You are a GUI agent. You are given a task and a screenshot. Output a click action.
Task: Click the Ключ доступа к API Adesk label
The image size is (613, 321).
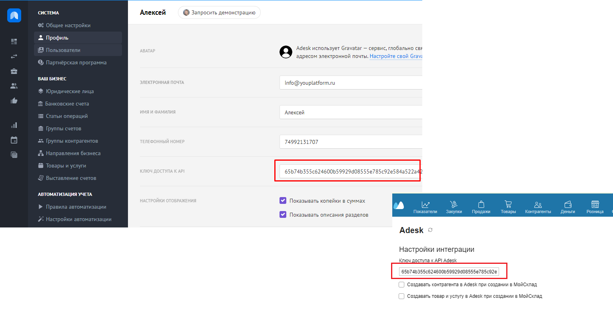pyautogui.click(x=428, y=261)
